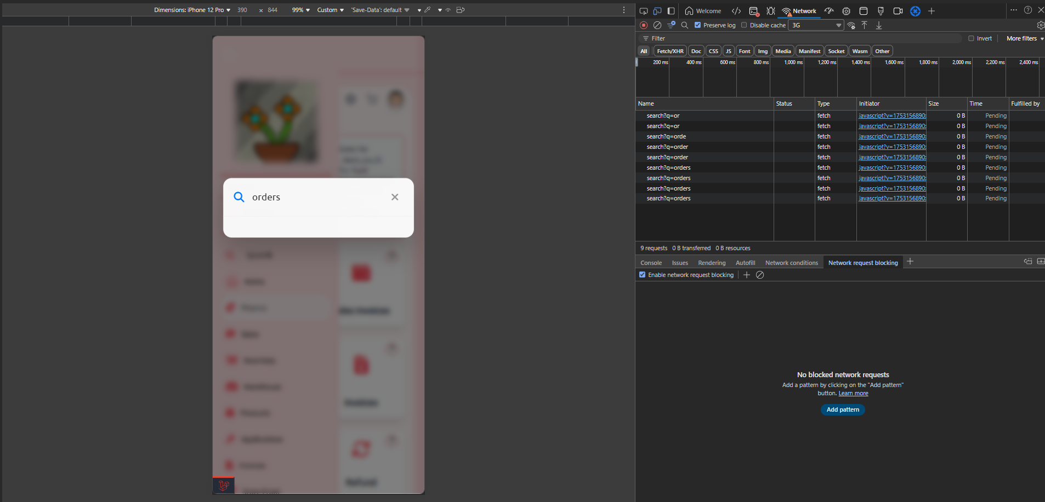The image size is (1045, 502).
Task: Click the rotate device icon in emulation bar
Action: (461, 10)
